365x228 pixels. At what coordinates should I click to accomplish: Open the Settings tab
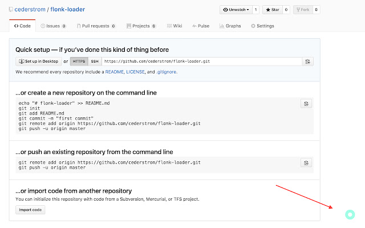(262, 26)
